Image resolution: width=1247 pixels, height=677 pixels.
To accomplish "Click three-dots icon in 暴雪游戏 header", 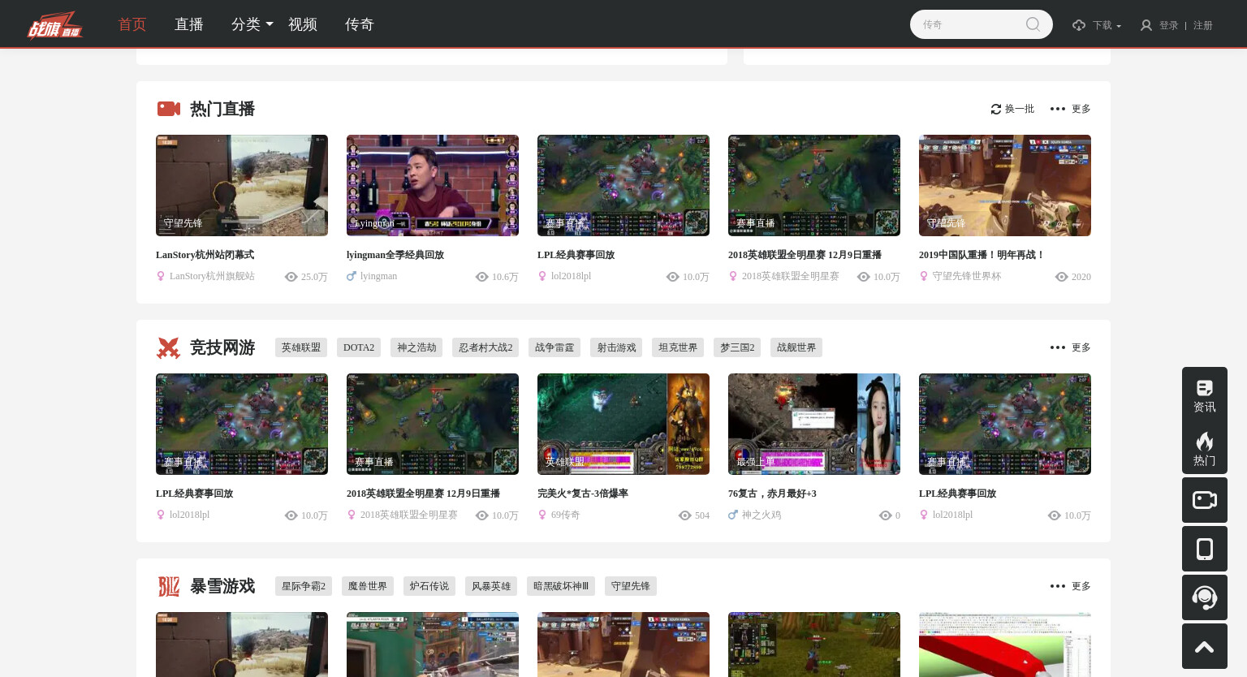I will [1058, 586].
